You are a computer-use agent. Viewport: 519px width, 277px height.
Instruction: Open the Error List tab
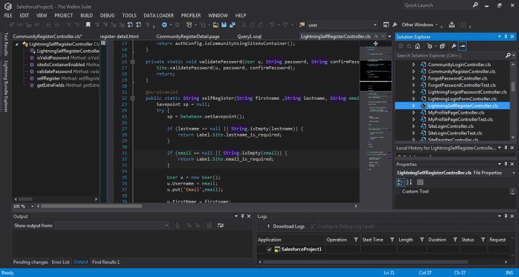coord(61,262)
